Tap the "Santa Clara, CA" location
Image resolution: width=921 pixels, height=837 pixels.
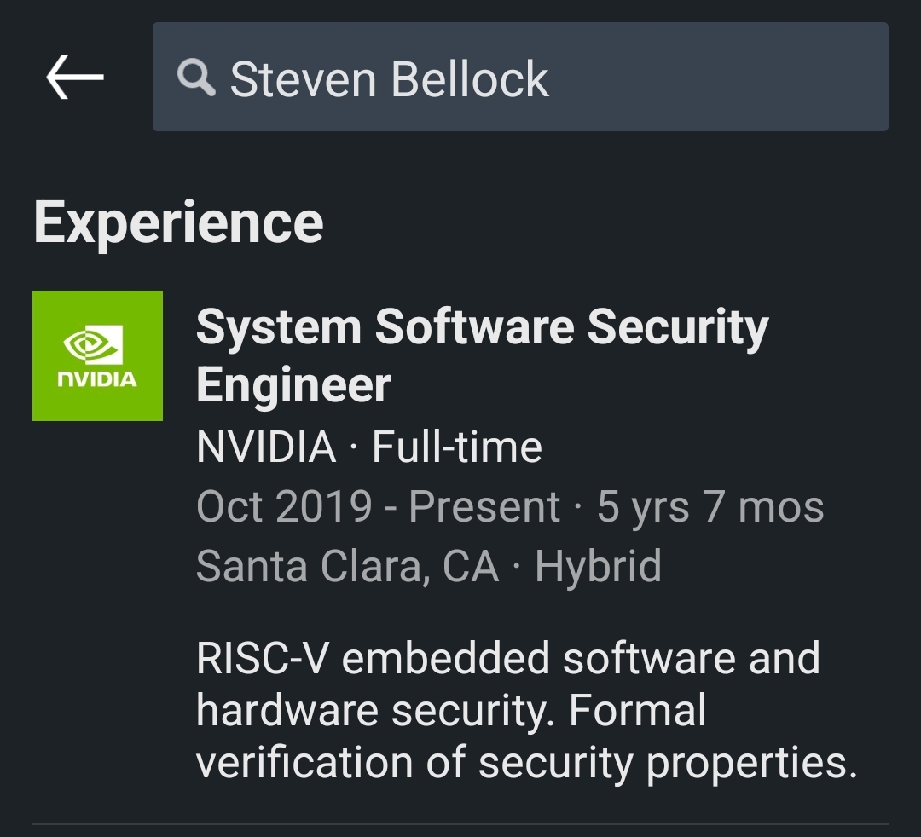coord(347,566)
